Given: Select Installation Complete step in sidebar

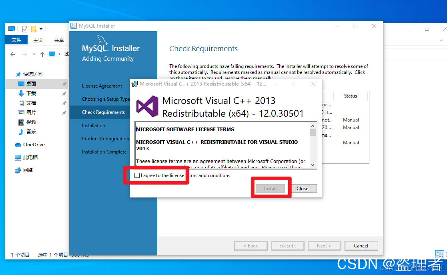Looking at the screenshot, I should click(104, 152).
